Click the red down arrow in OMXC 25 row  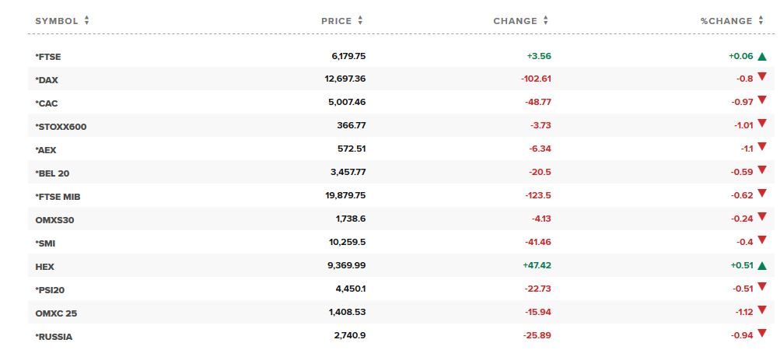point(761,310)
